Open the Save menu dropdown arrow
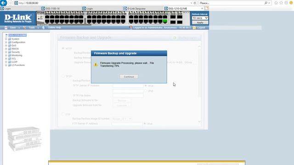Screen dimensions: 294x165 [19, 28]
